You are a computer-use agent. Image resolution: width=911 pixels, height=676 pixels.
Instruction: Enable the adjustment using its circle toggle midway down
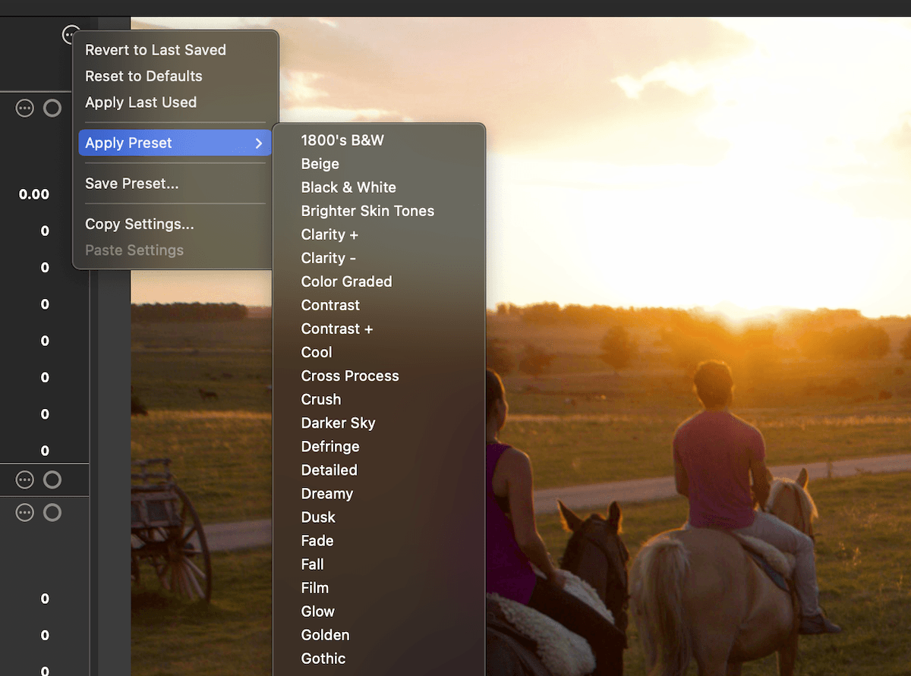point(52,479)
